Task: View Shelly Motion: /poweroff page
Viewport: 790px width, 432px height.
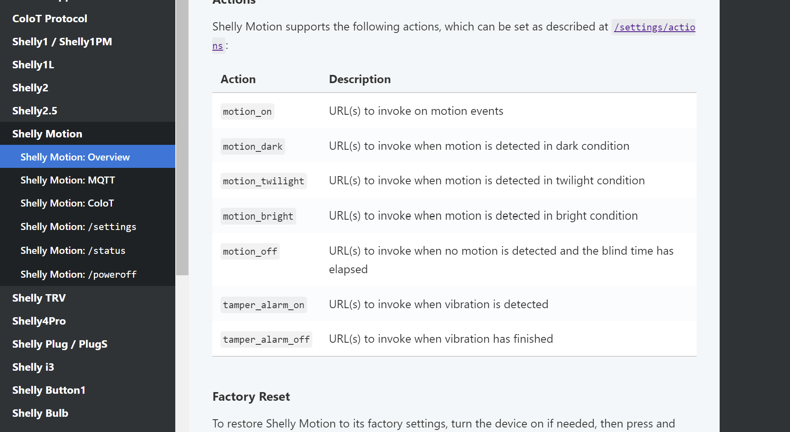Action: 79,274
